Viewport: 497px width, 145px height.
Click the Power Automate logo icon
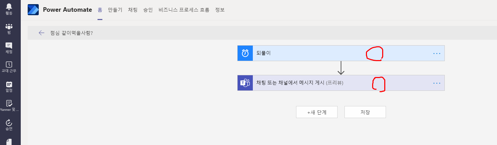coord(33,10)
